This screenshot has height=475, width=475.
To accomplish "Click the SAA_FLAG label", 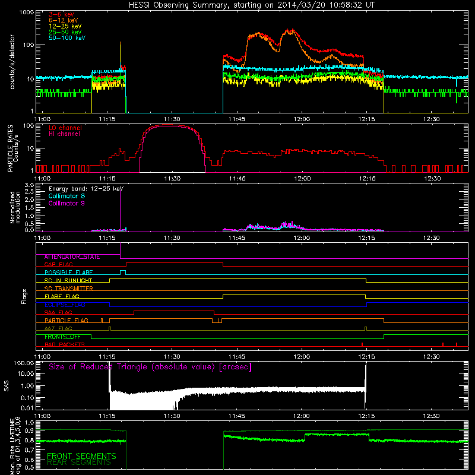I will click(58, 312).
